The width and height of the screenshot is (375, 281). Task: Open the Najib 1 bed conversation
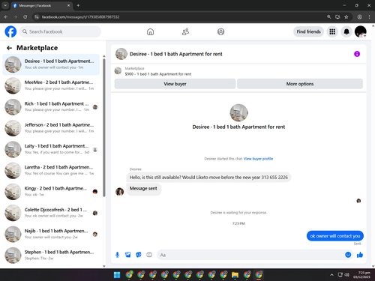pyautogui.click(x=51, y=235)
